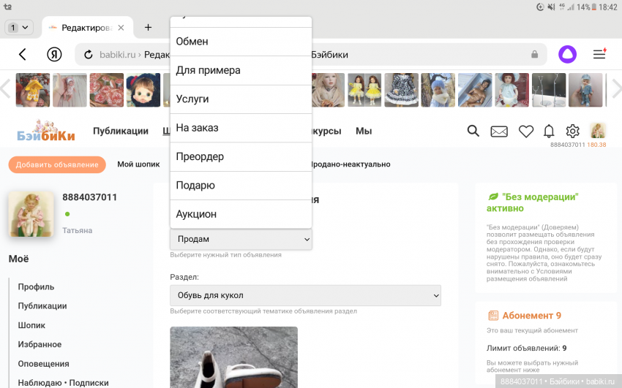622x388 pixels.
Task: Click the uploaded doll shoes photo
Action: [233, 357]
